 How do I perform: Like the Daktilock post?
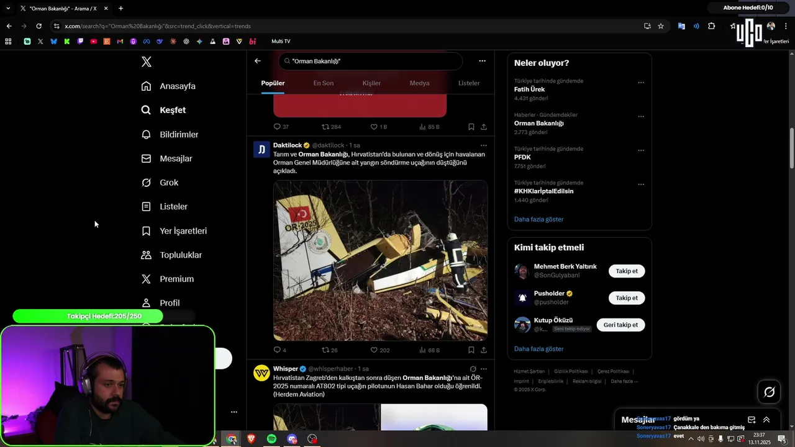380,350
